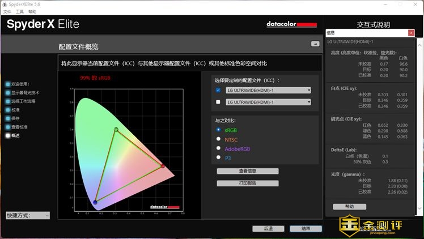Uncheck the first ICC profile checkbox
Image resolution: width=424 pixels, height=239 pixels.
click(x=218, y=90)
